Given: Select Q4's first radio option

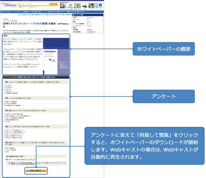Looking at the screenshot, I should point(5,130).
